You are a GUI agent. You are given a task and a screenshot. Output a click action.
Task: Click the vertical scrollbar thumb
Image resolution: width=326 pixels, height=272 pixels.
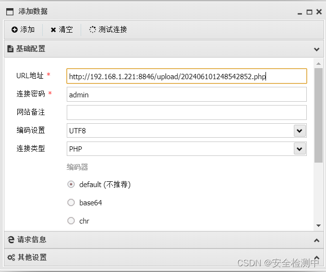click(x=318, y=115)
